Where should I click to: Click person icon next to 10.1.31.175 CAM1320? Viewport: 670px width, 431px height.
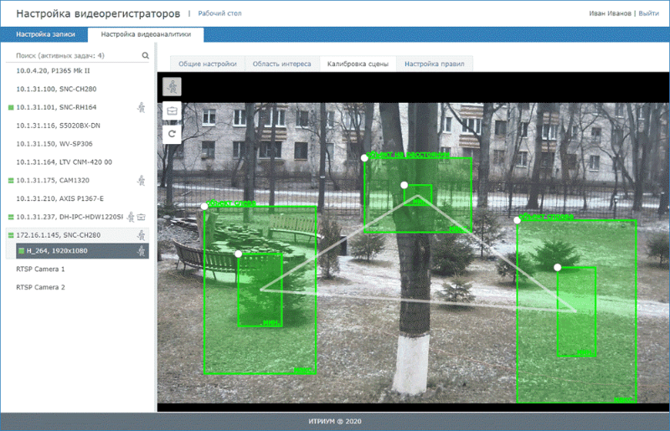pos(141,180)
